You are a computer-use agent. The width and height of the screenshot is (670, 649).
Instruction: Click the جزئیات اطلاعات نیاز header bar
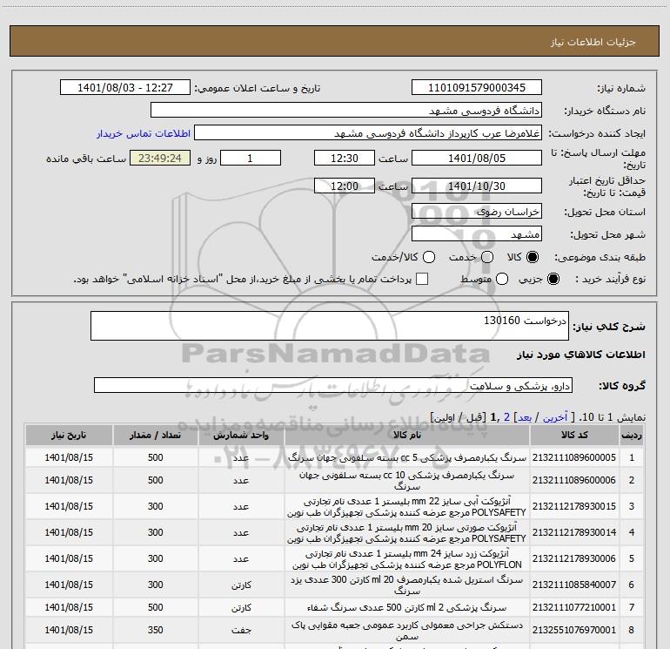coord(335,41)
